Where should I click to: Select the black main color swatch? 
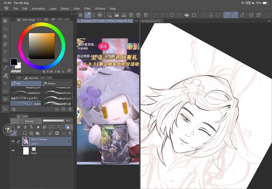click(x=14, y=62)
